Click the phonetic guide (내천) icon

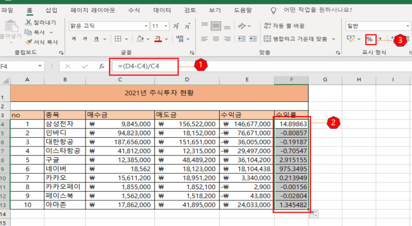180,39
